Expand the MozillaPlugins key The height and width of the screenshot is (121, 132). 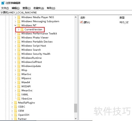click(12, 103)
